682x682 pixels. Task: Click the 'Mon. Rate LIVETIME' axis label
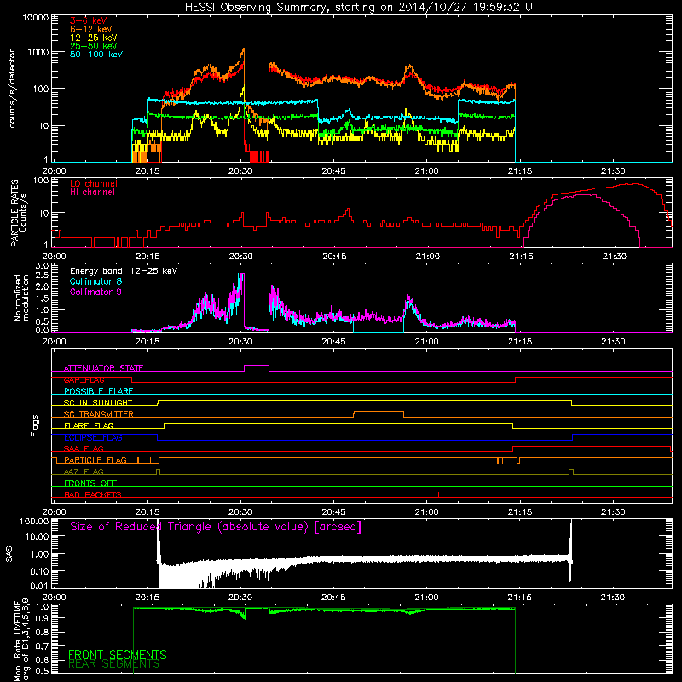[21, 639]
